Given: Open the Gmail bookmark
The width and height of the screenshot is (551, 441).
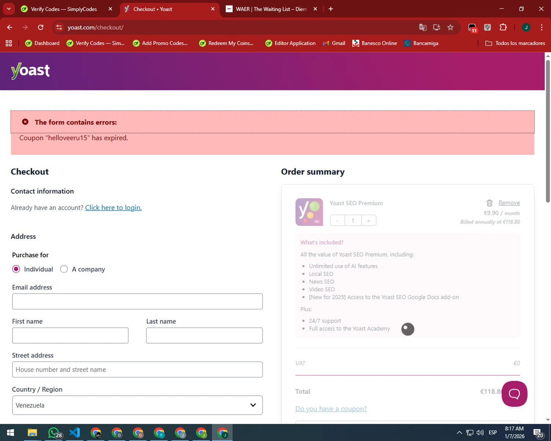Looking at the screenshot, I should pyautogui.click(x=334, y=43).
